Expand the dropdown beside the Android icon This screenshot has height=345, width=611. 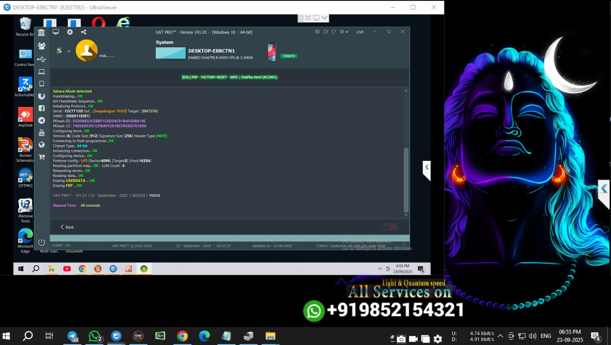click(69, 51)
